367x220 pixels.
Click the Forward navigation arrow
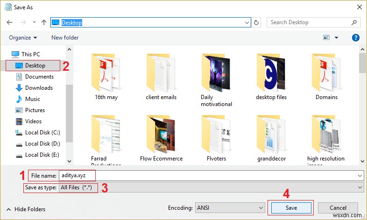point(23,22)
